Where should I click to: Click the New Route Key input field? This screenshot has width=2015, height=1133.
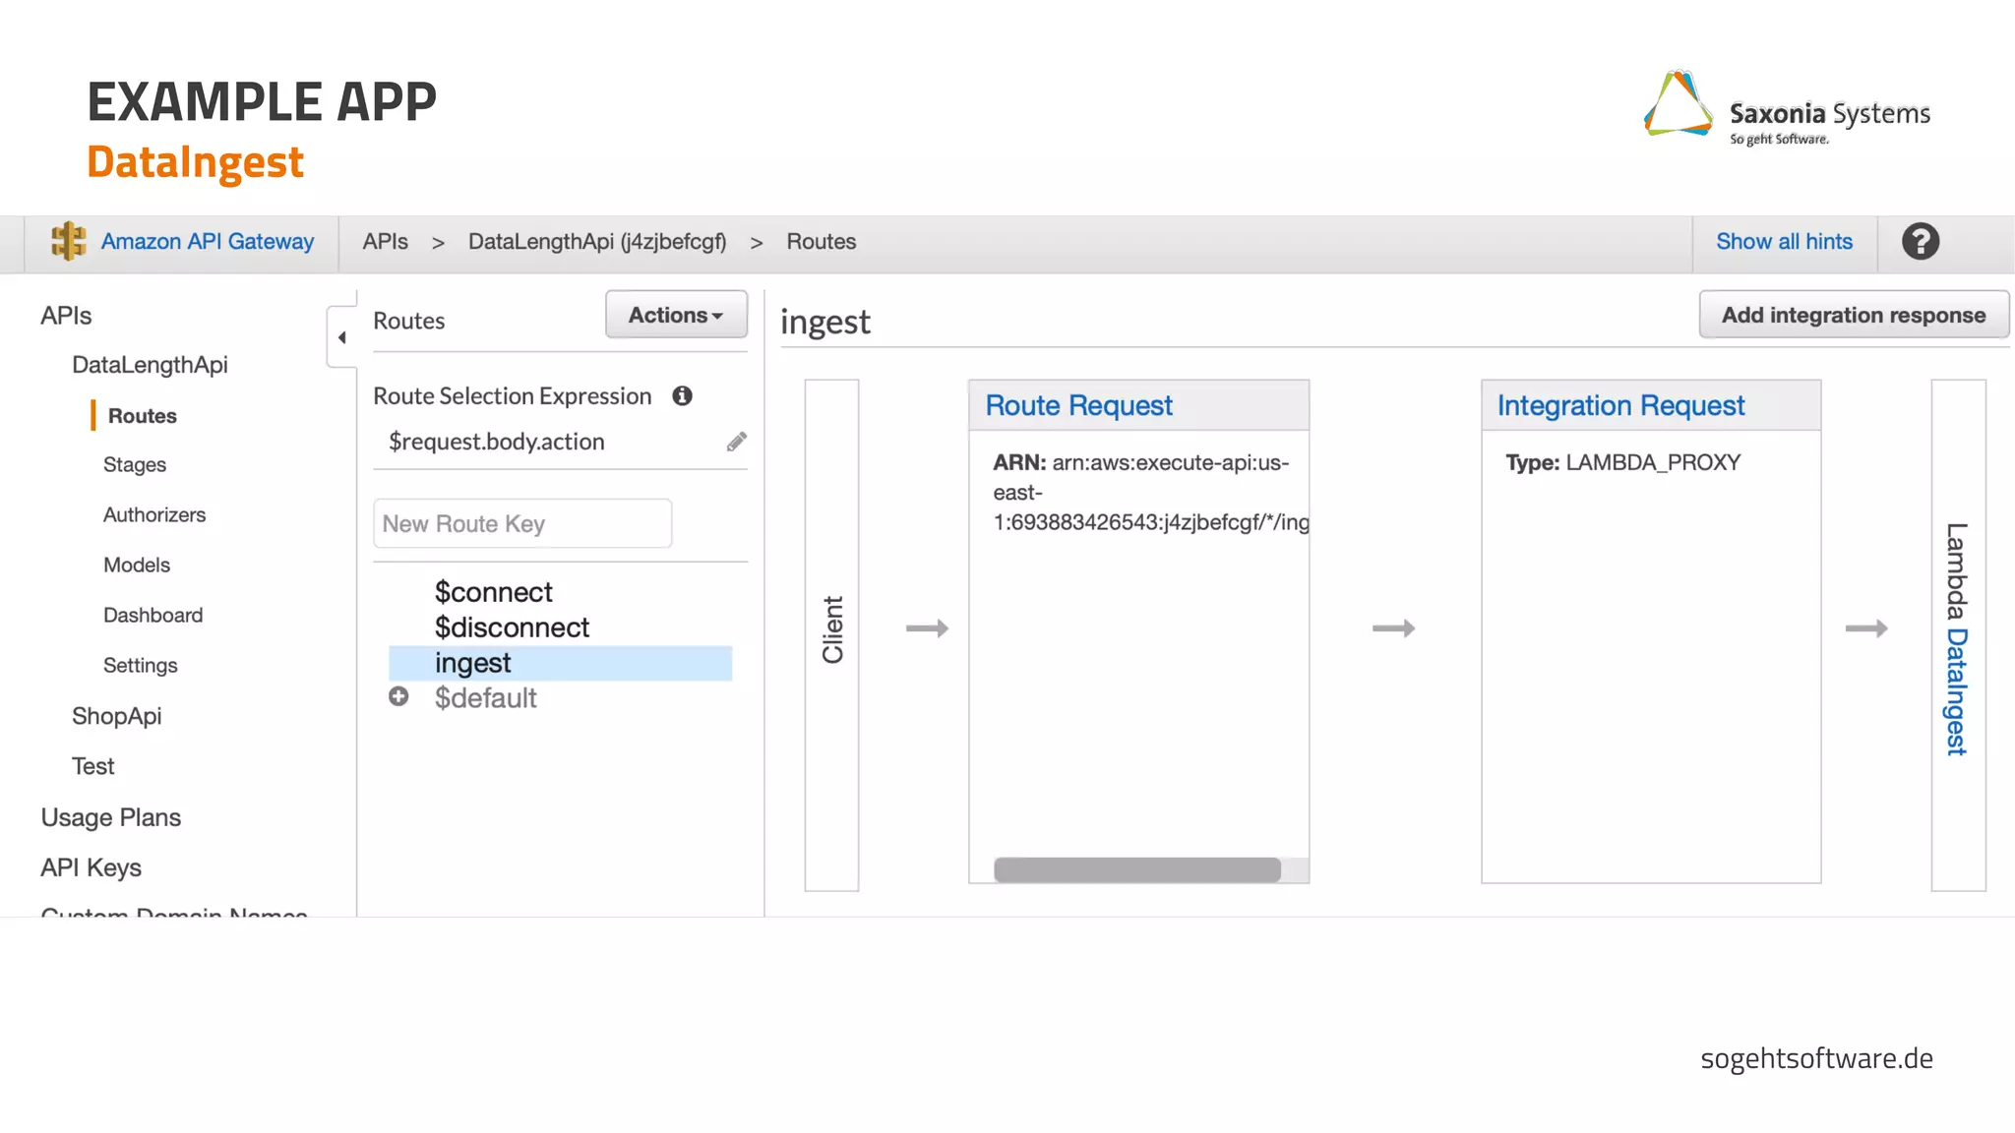click(x=522, y=523)
